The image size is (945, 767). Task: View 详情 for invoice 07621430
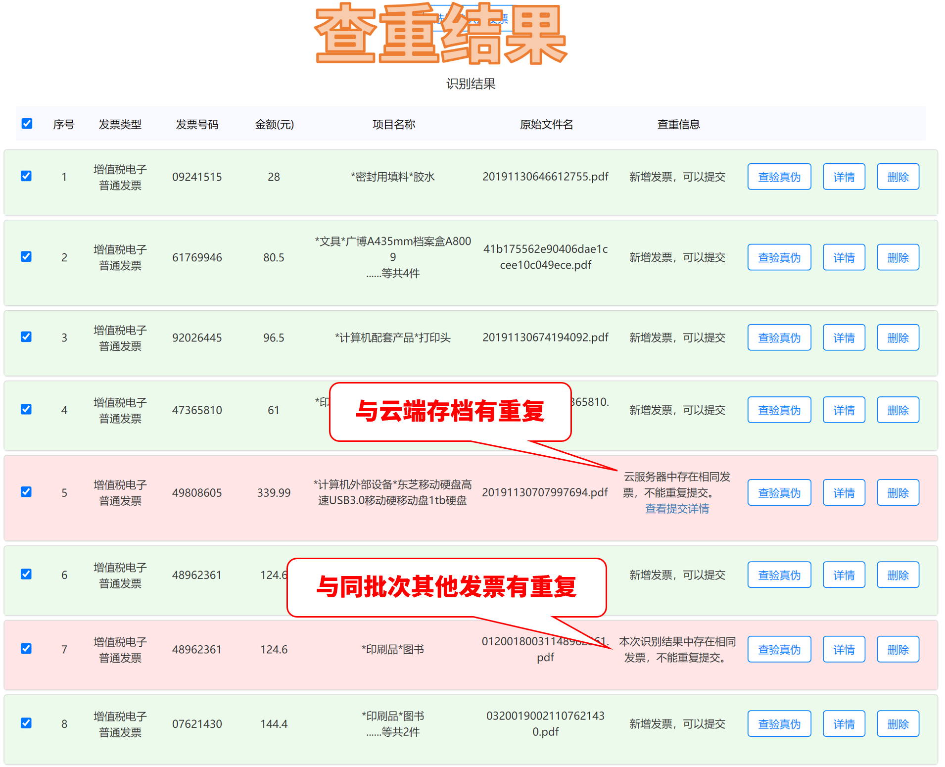click(844, 724)
